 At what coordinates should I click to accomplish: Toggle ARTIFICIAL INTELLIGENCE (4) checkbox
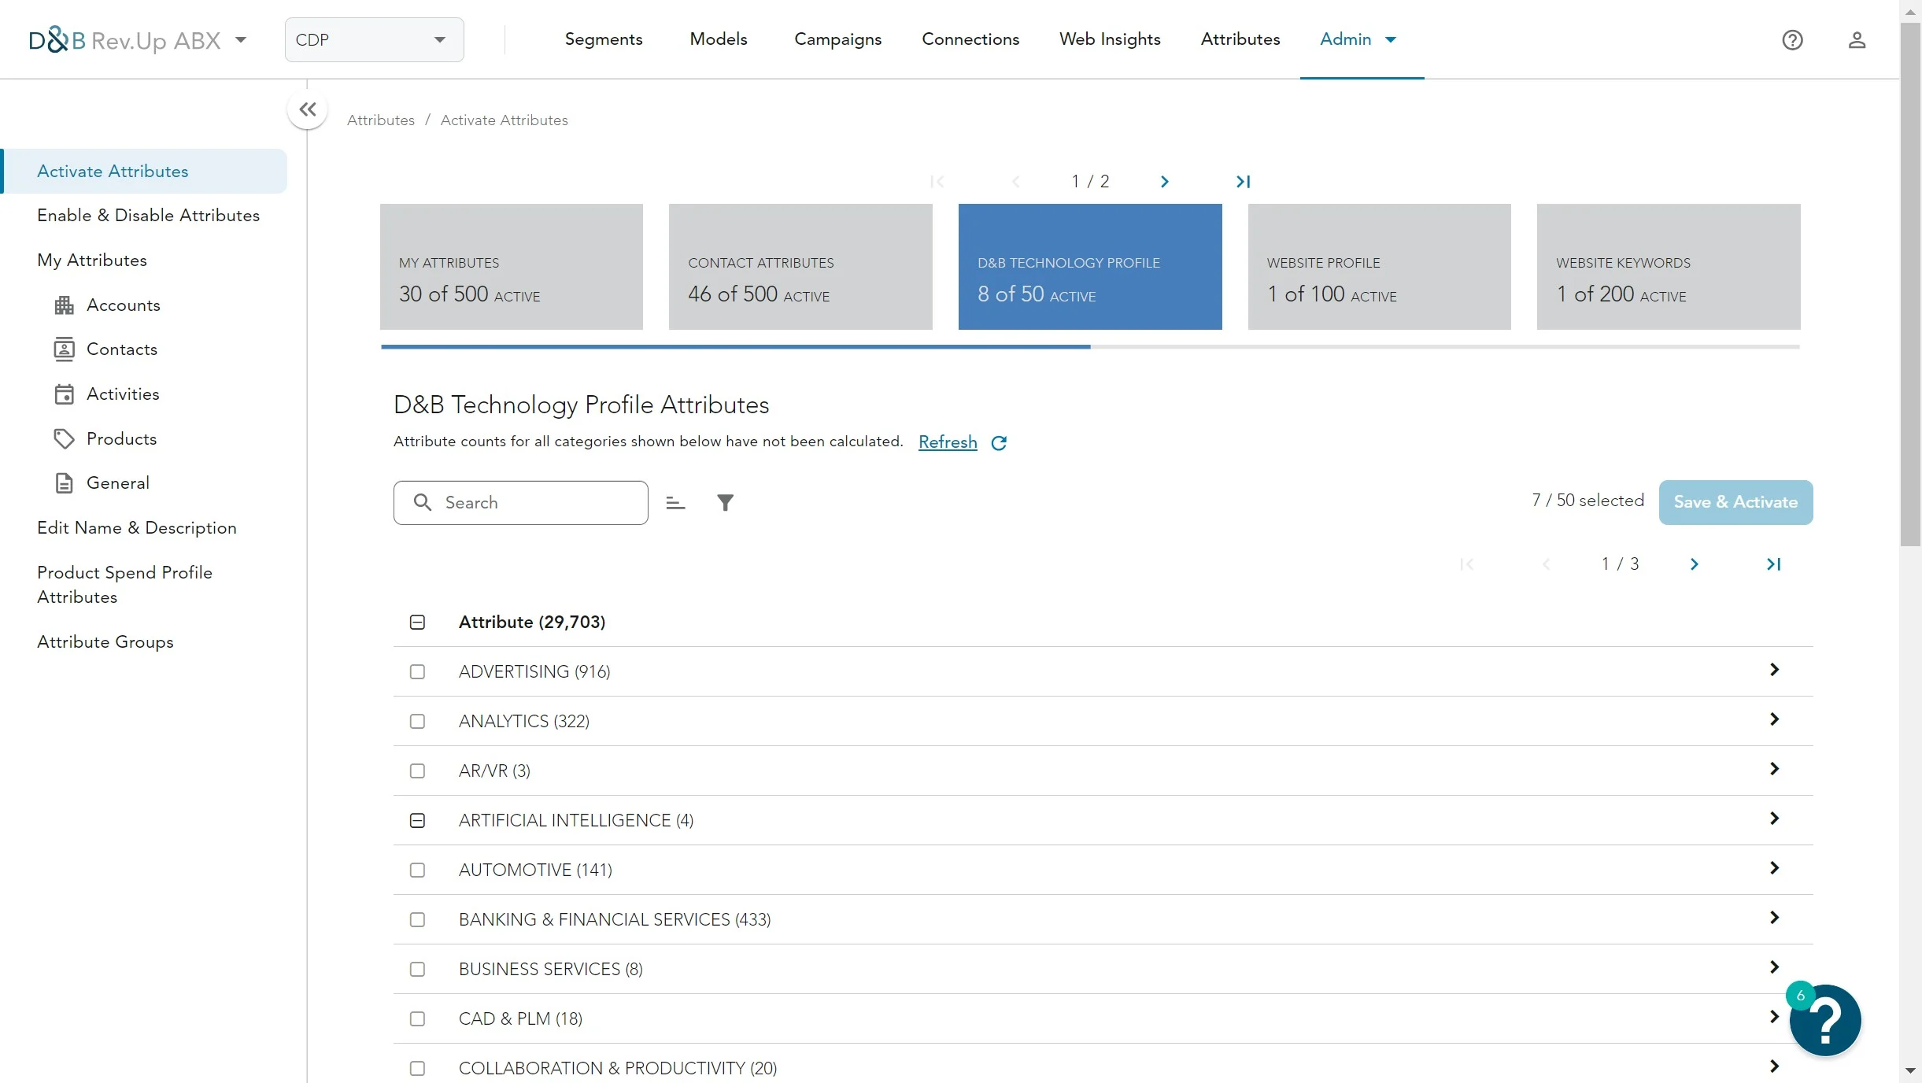(x=417, y=820)
